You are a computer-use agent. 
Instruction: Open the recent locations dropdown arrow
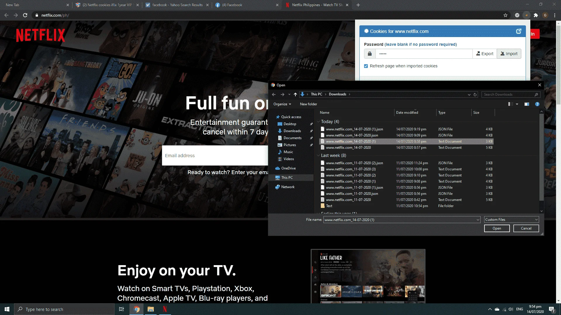tap(289, 94)
